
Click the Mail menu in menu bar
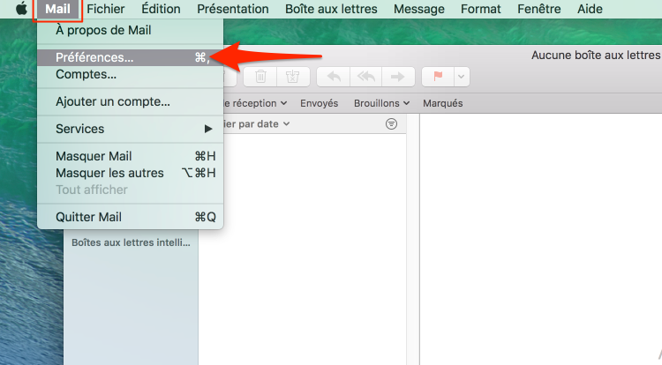[57, 9]
